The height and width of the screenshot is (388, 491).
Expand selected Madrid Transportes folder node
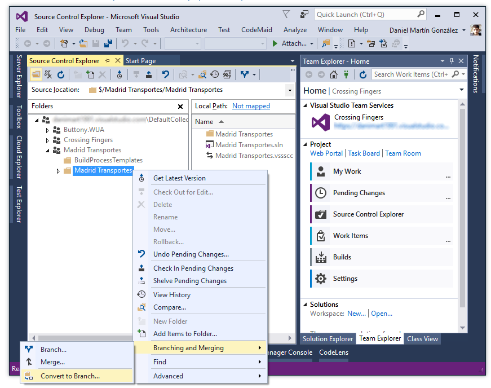click(x=58, y=171)
